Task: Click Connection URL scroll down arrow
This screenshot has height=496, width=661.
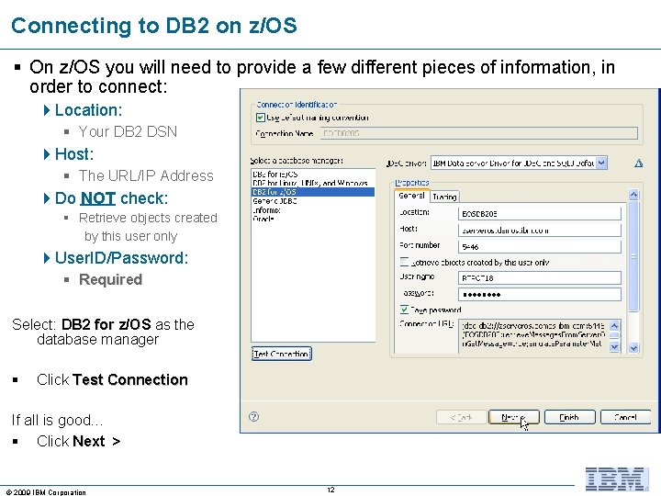Action: point(614,346)
